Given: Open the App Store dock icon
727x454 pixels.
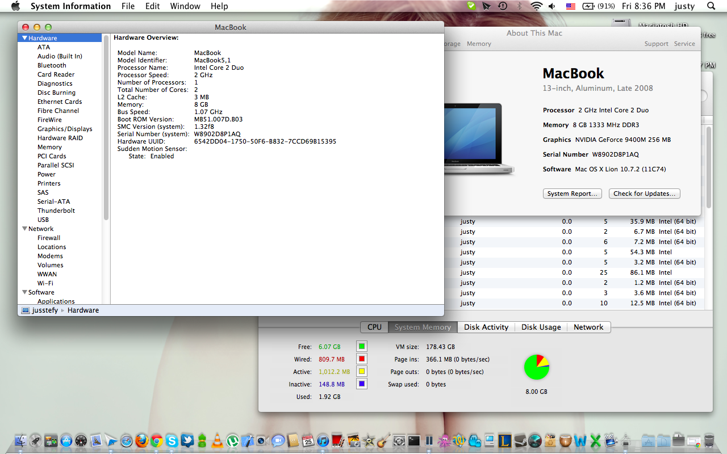Looking at the screenshot, I should [x=66, y=440].
